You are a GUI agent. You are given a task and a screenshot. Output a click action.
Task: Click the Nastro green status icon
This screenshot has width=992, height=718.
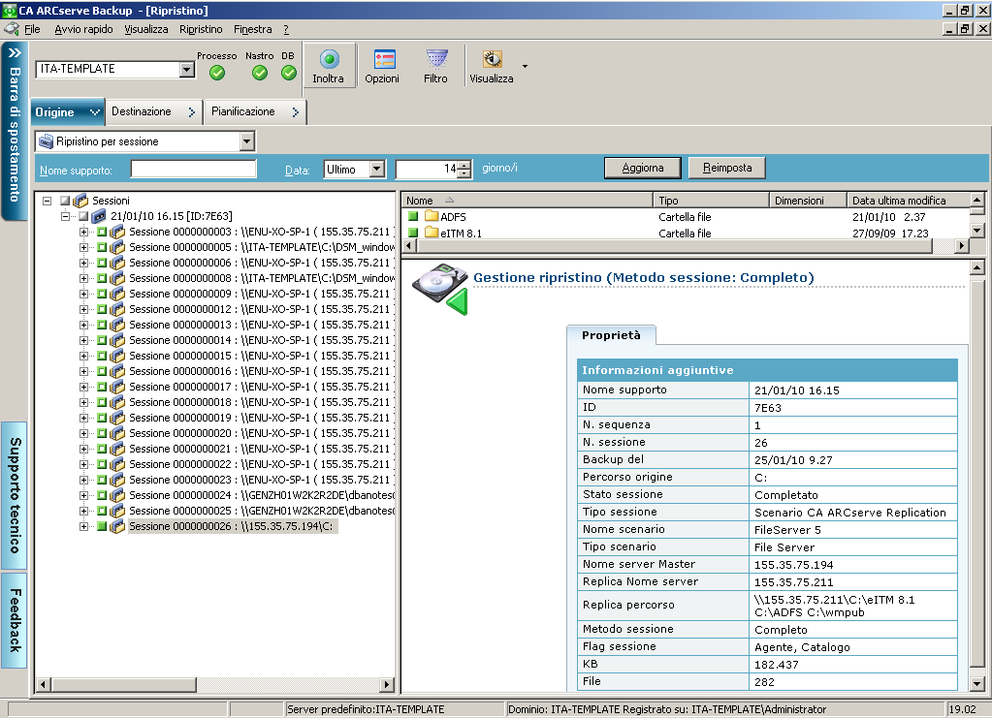tap(260, 73)
